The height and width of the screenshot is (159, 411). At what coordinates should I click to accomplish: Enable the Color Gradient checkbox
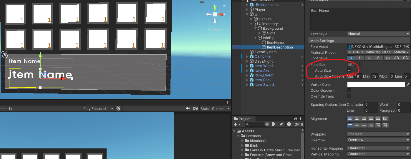click(349, 90)
